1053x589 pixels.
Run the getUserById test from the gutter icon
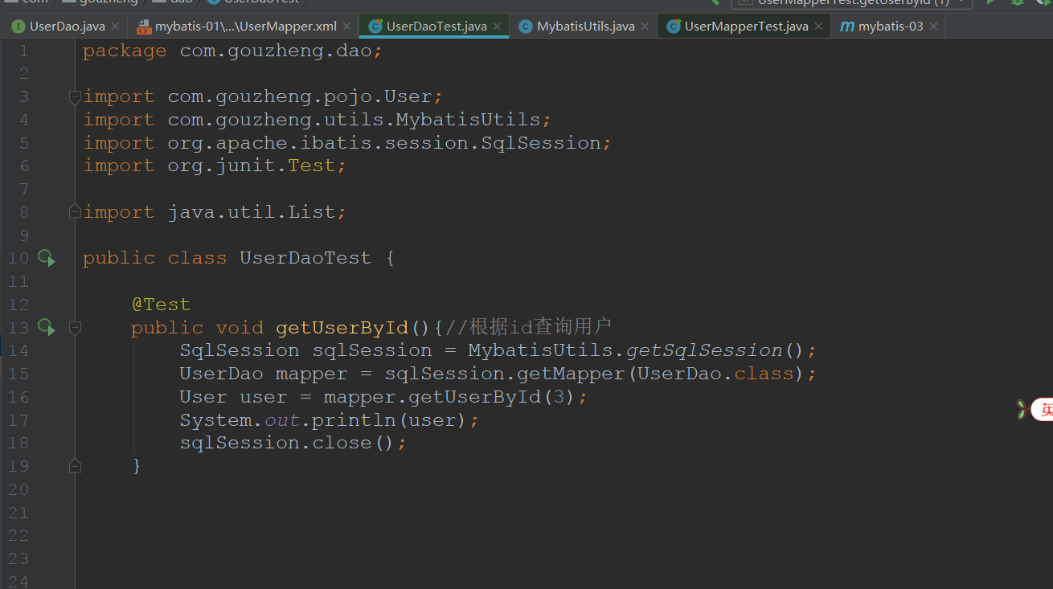click(47, 327)
